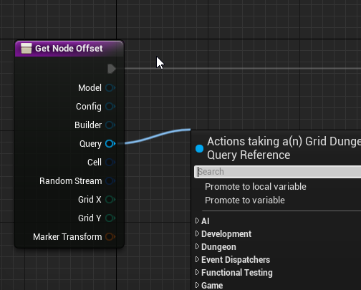The height and width of the screenshot is (290, 361).
Task: Click the Builder output pin
Action: click(x=110, y=125)
